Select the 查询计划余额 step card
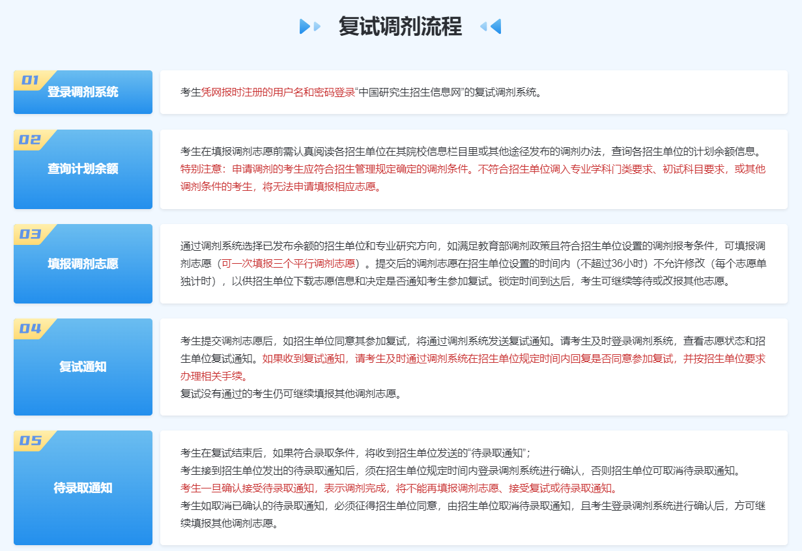The width and height of the screenshot is (802, 551). pyautogui.click(x=83, y=169)
